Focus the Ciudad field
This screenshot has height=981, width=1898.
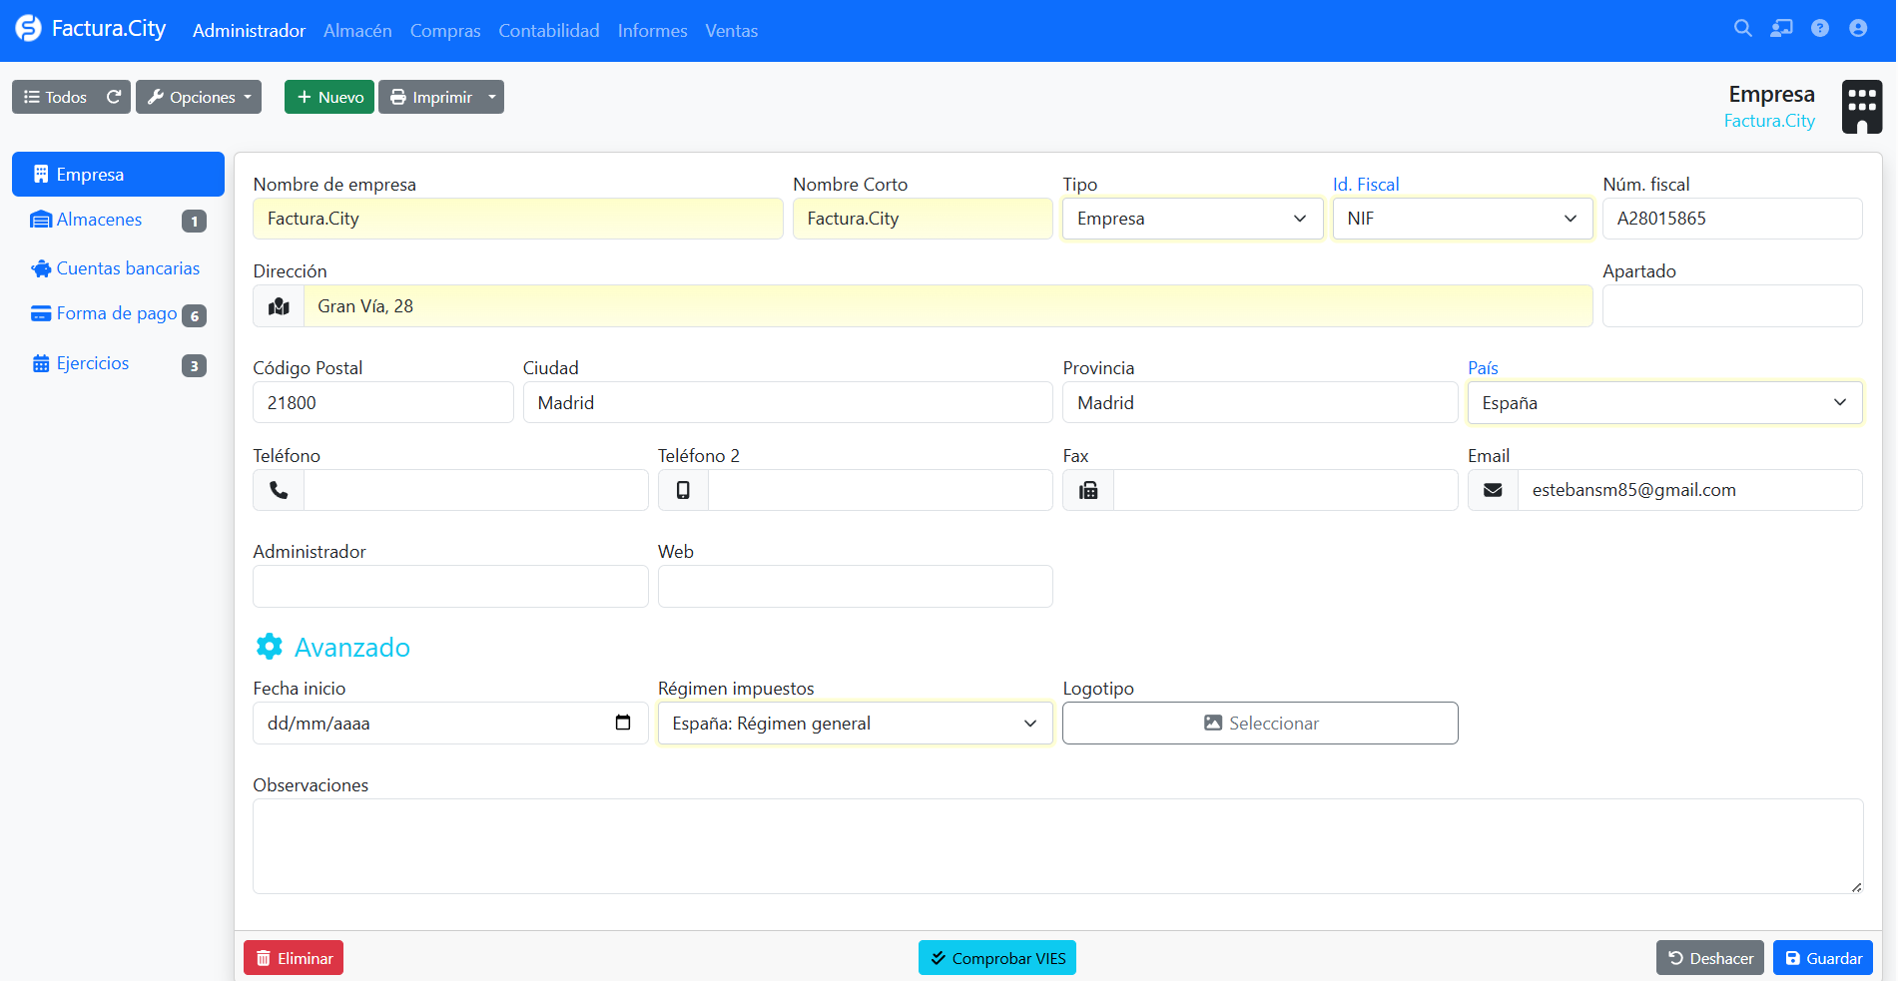(x=788, y=402)
